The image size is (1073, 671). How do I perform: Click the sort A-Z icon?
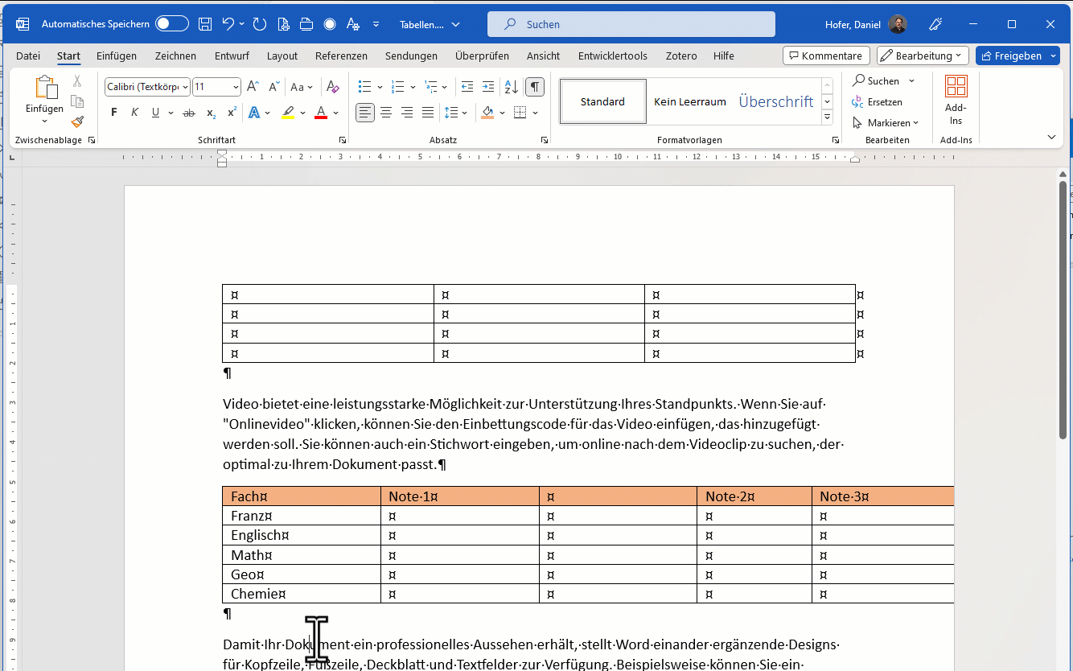[511, 87]
